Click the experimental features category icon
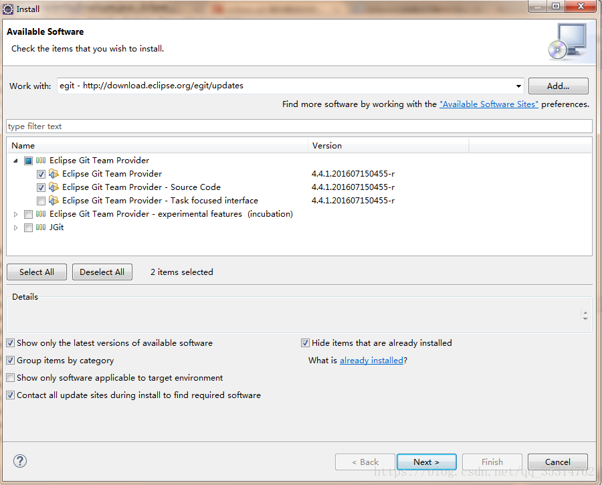 [x=41, y=214]
